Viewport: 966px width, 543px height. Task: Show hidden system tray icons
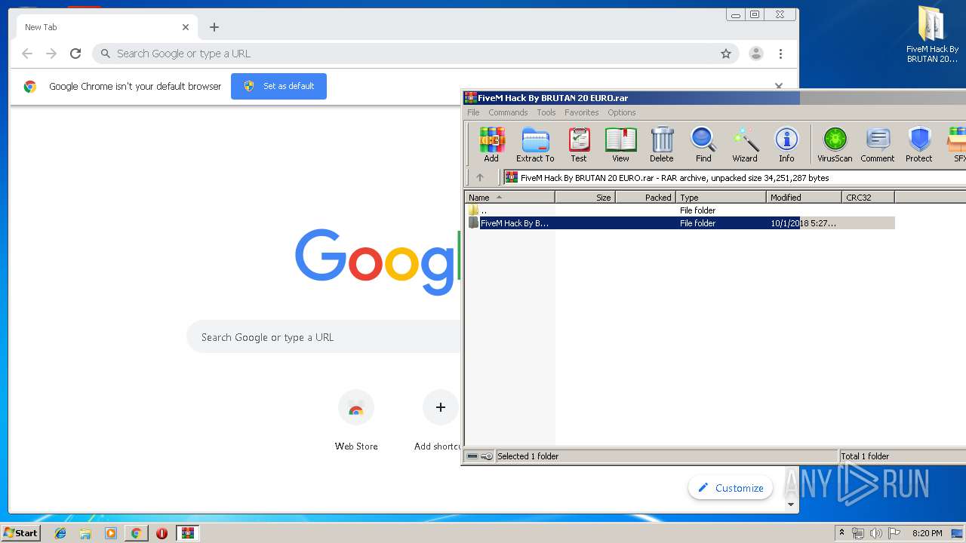tap(841, 533)
